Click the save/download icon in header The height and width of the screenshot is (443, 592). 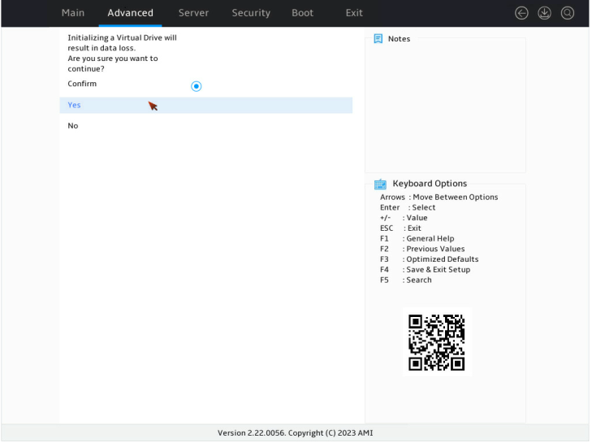click(x=544, y=13)
